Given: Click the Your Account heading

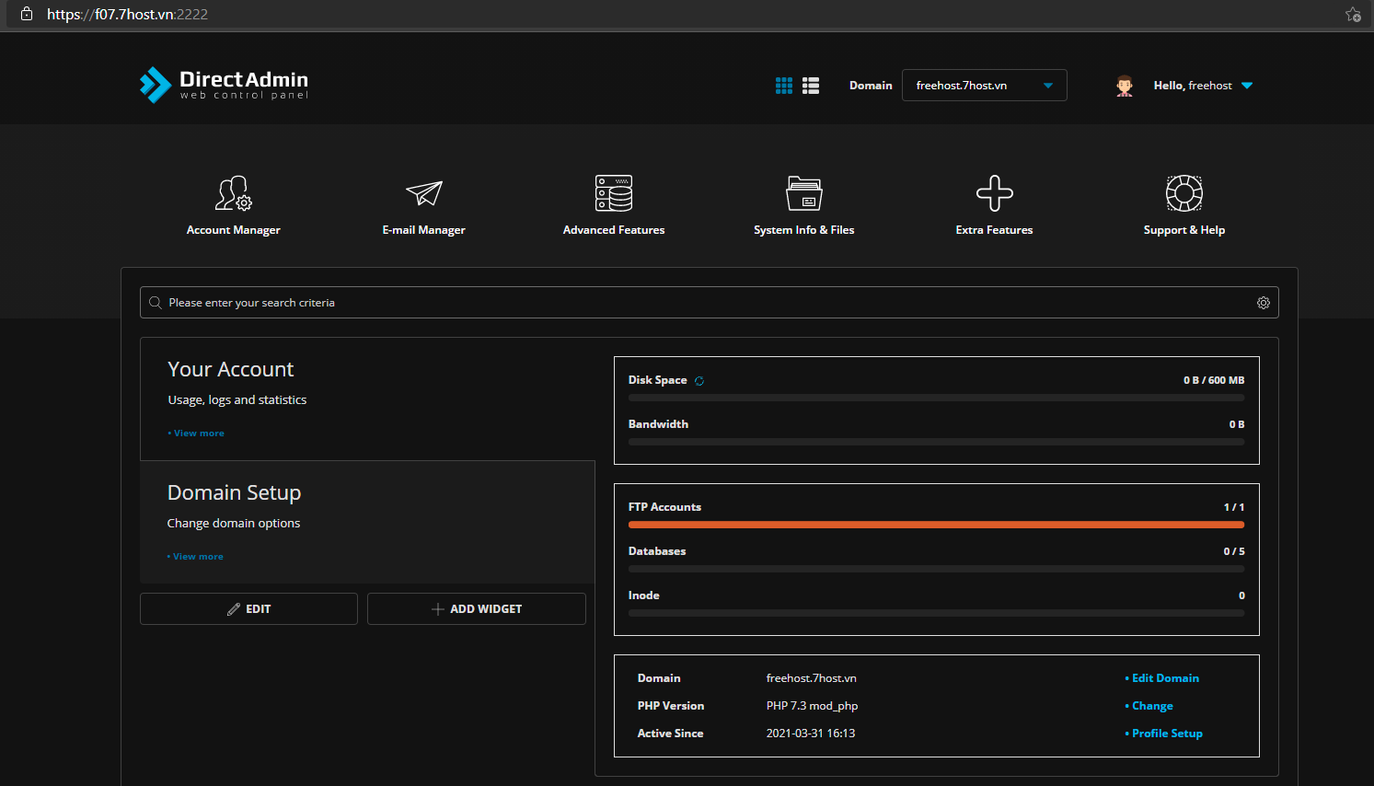Looking at the screenshot, I should [231, 369].
